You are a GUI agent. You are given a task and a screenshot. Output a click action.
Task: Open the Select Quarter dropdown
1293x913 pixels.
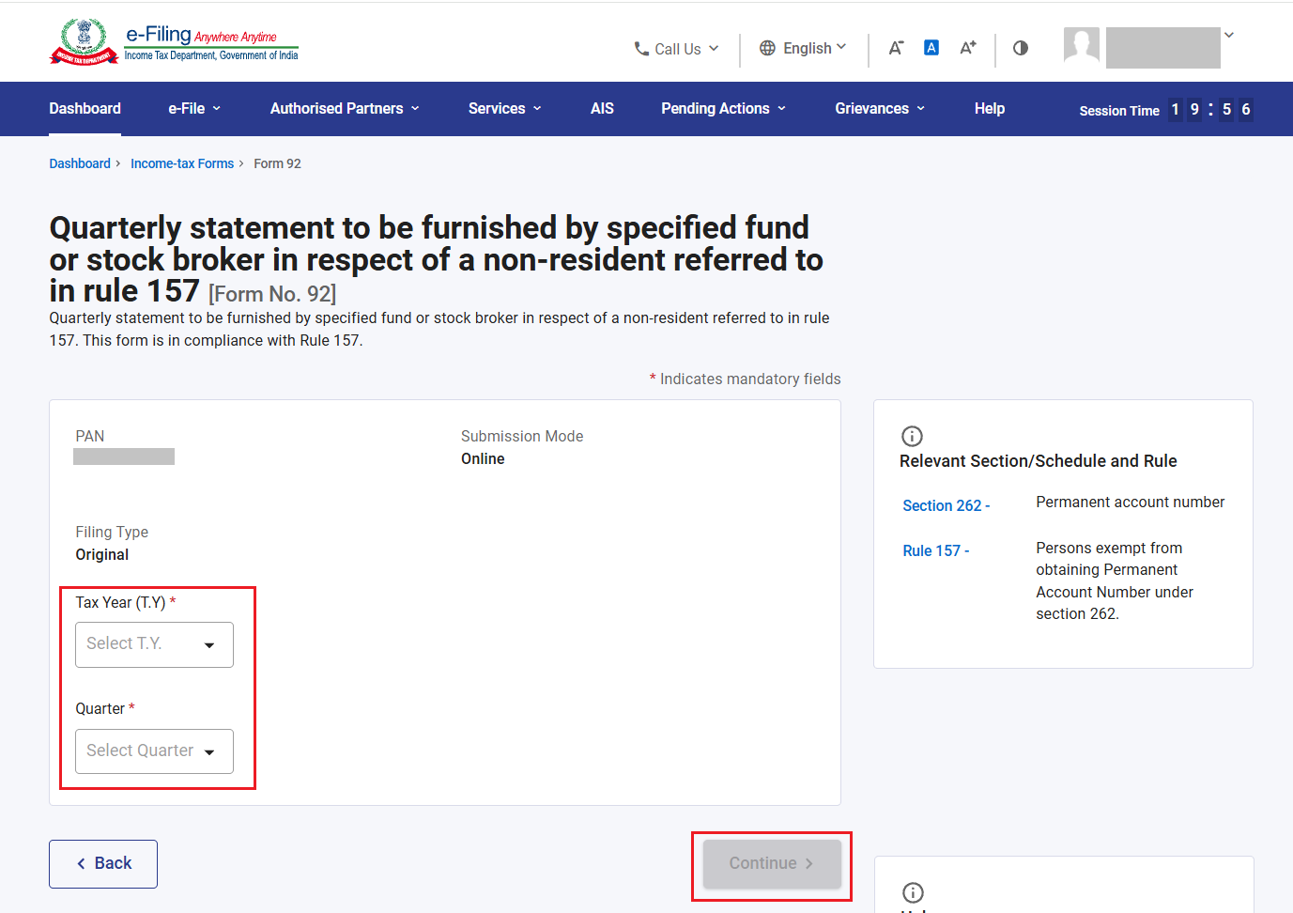(x=154, y=751)
